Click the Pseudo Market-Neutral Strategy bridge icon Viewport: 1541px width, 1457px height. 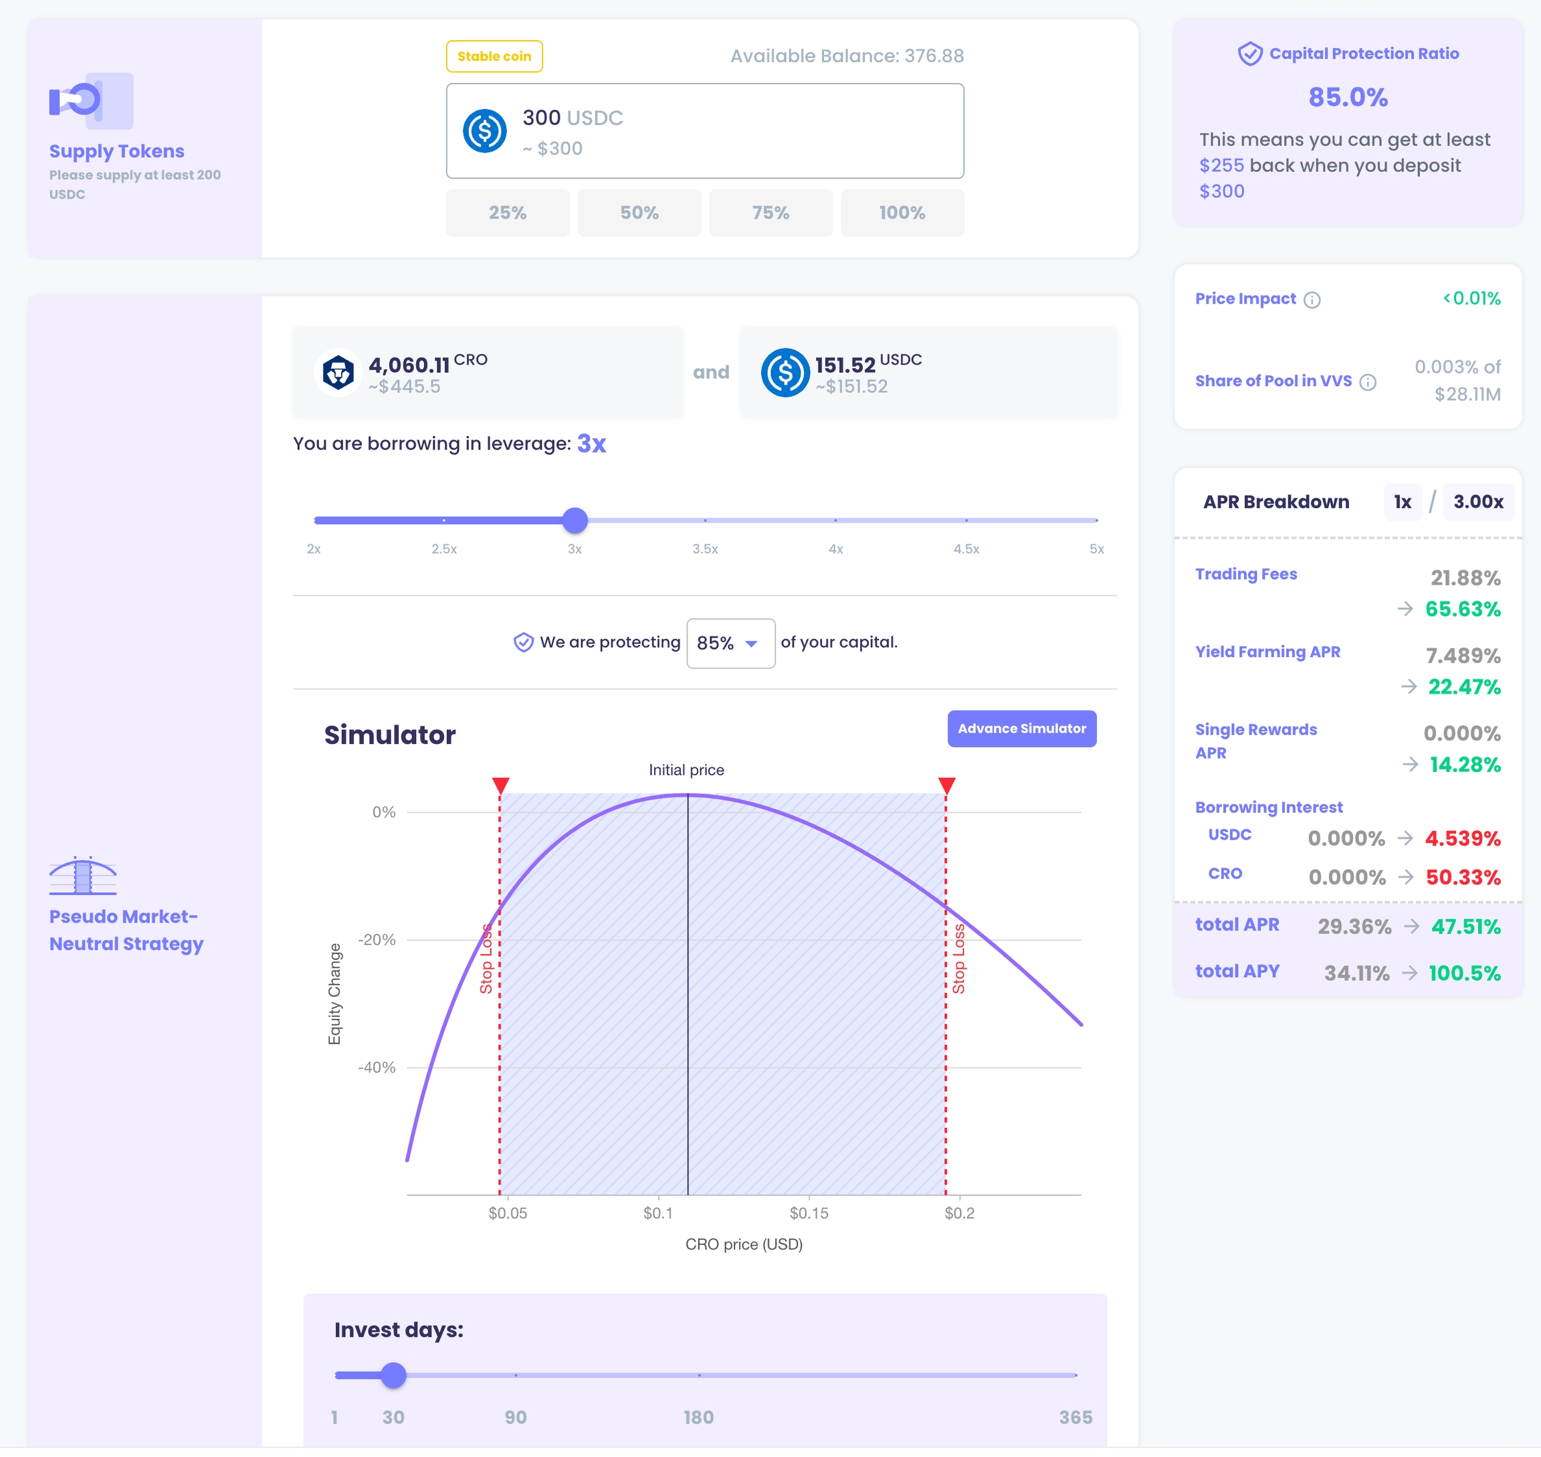point(83,876)
